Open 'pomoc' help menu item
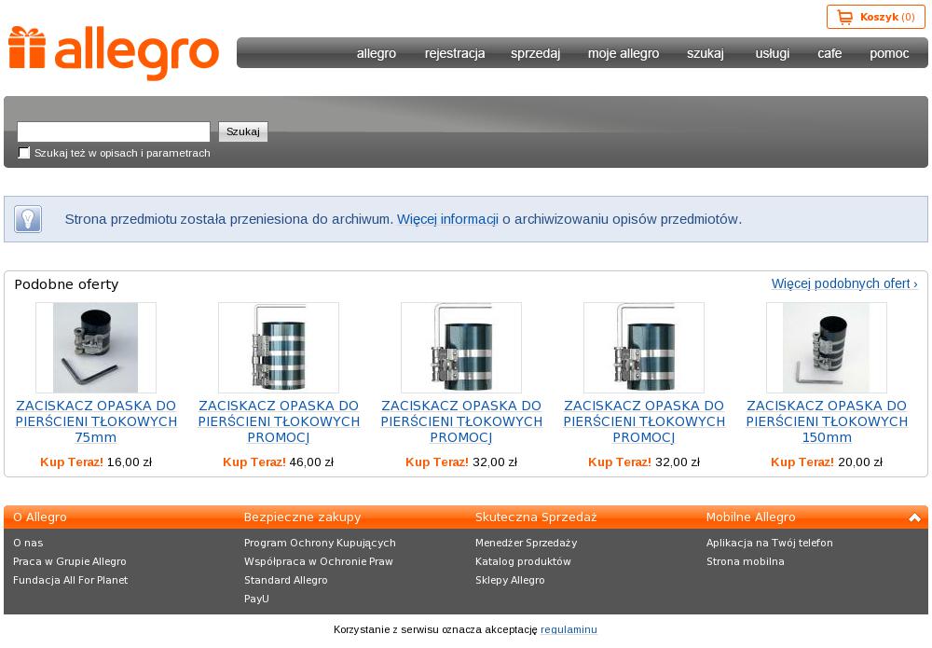 889,53
